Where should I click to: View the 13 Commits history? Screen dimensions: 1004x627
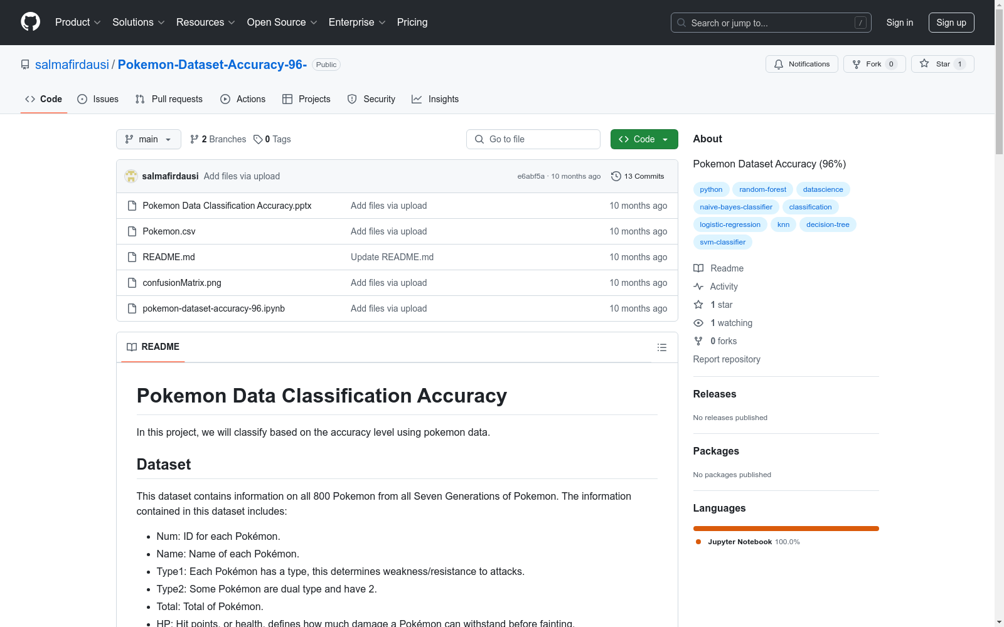638,176
